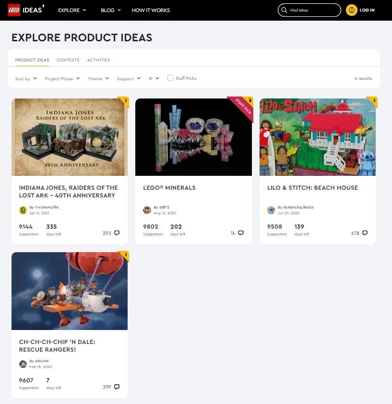Enable the Staff Picks checkbox

coord(170,78)
